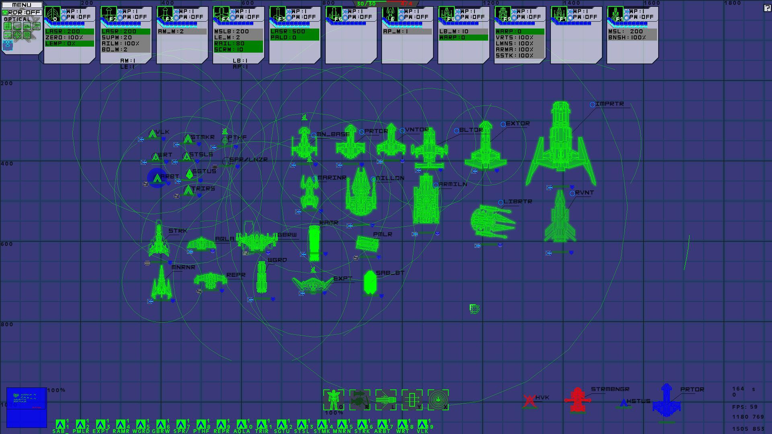
Task: Toggle the RDR:OFF radar switch
Action: tap(22, 12)
